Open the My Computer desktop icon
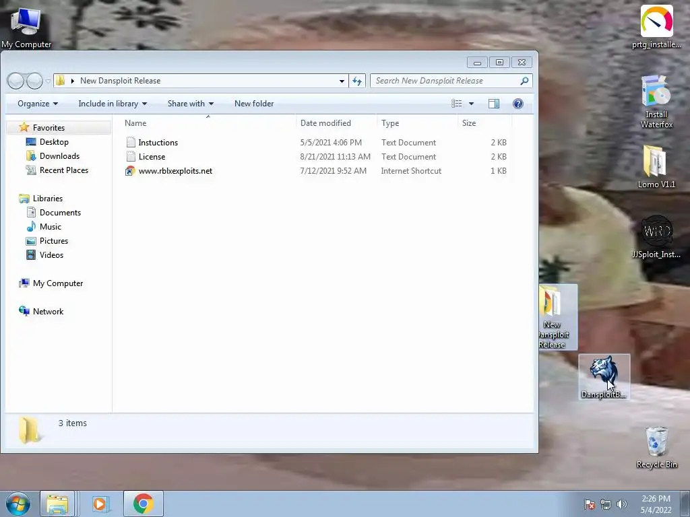 26,27
